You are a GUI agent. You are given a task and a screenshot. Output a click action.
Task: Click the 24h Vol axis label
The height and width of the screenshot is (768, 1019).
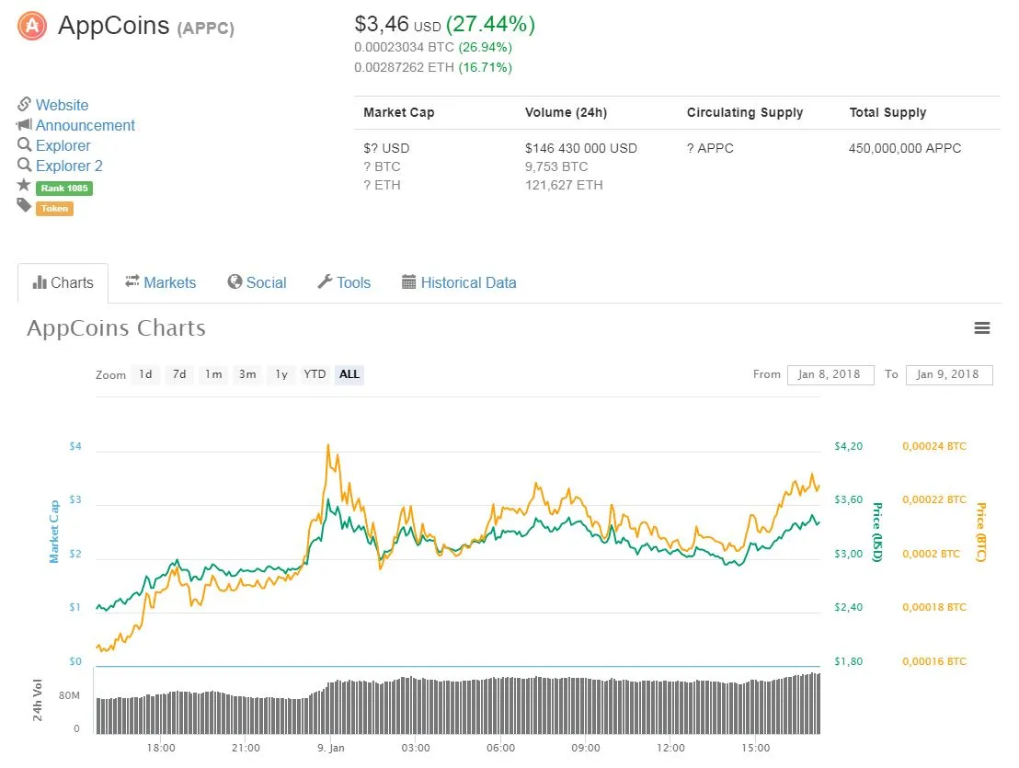click(x=38, y=700)
